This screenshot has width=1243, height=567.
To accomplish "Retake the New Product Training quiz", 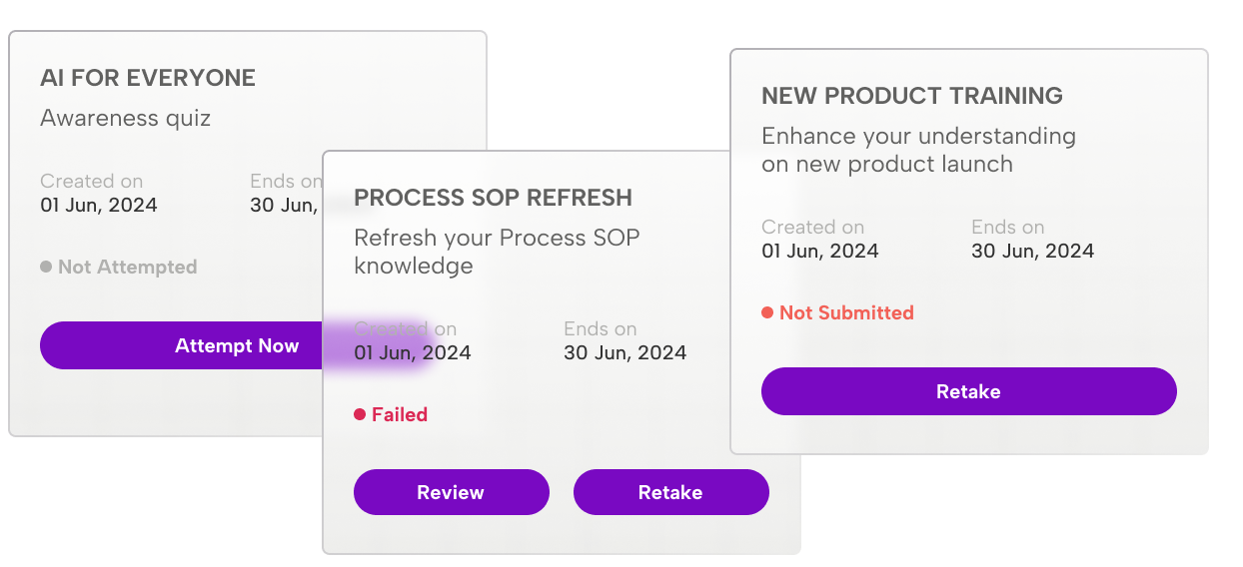I will (x=968, y=391).
